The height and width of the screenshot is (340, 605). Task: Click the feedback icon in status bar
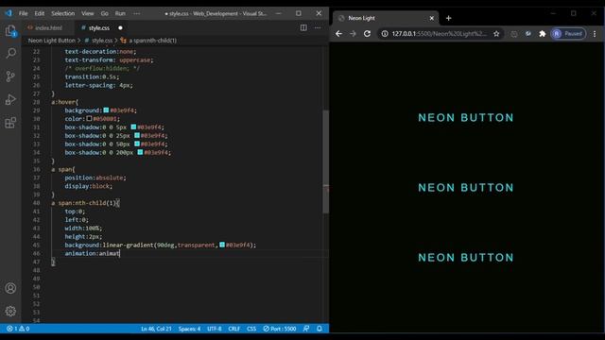pos(306,329)
